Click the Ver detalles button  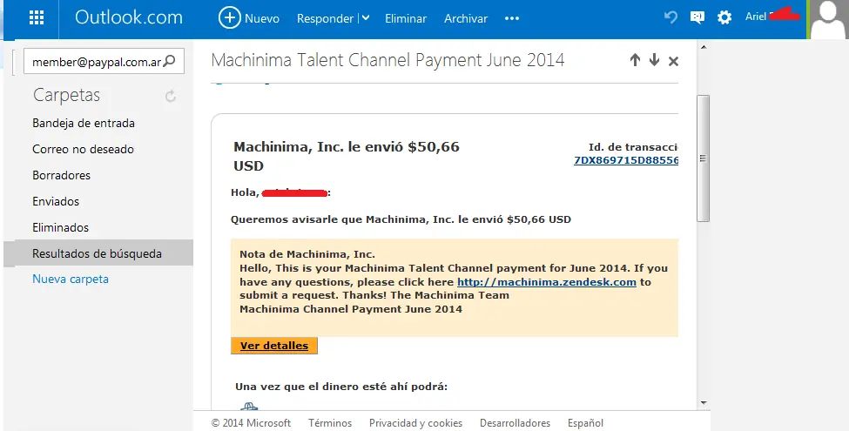point(274,346)
